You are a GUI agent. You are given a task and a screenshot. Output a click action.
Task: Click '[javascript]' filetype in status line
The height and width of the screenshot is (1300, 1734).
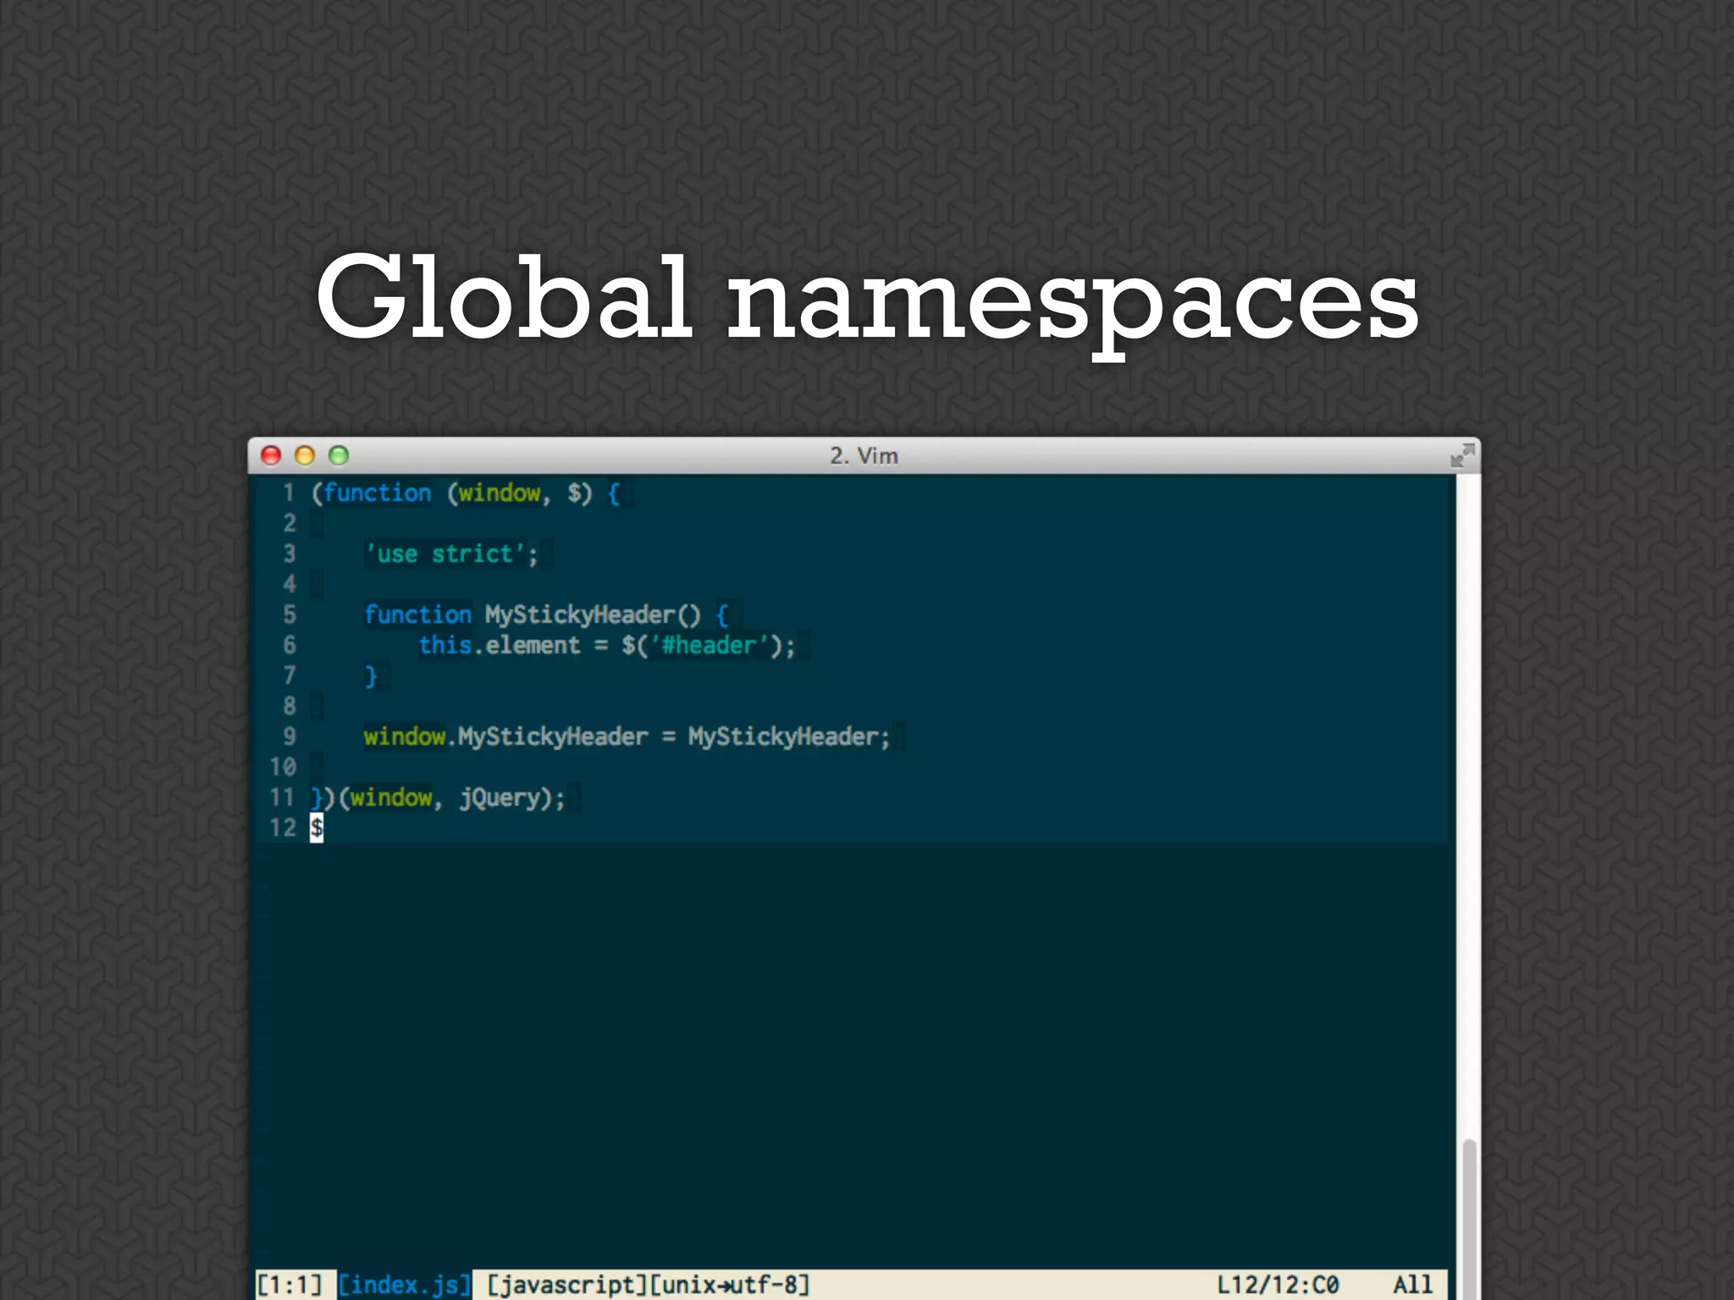click(x=567, y=1285)
